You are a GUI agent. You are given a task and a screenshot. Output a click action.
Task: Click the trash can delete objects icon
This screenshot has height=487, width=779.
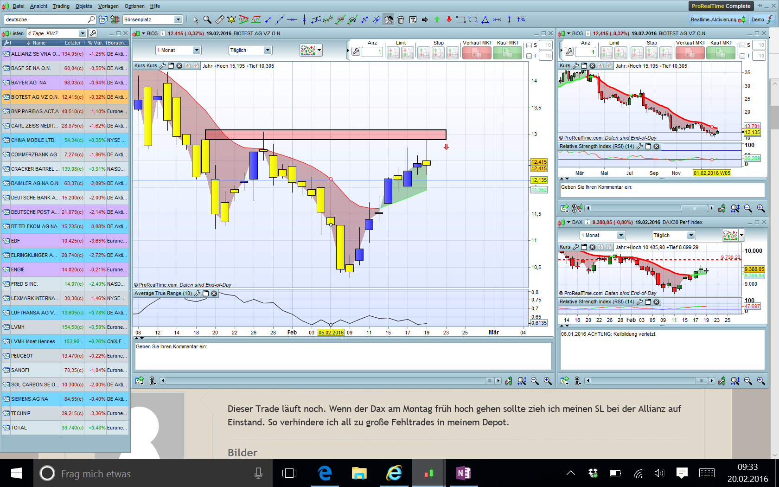[x=401, y=19]
